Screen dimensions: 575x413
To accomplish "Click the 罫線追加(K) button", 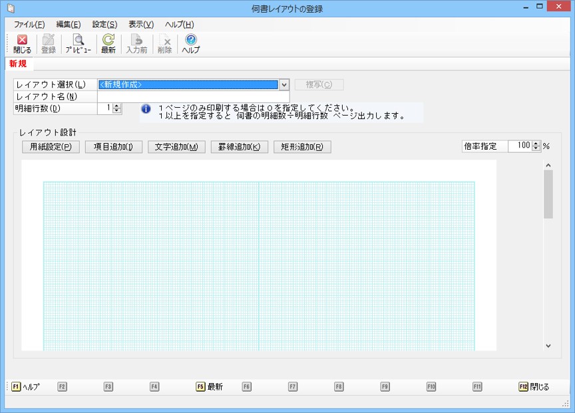I will coord(239,147).
